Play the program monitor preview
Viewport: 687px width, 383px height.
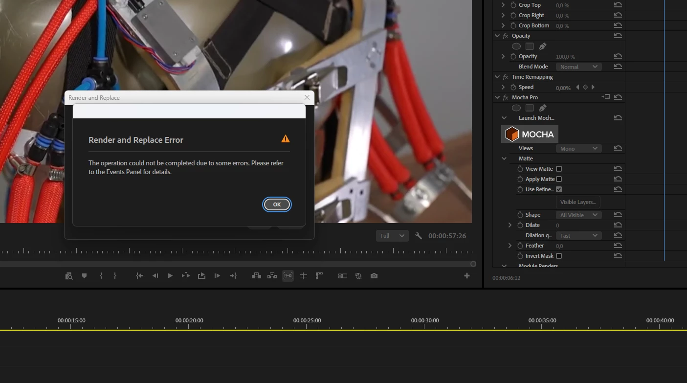[170, 276]
